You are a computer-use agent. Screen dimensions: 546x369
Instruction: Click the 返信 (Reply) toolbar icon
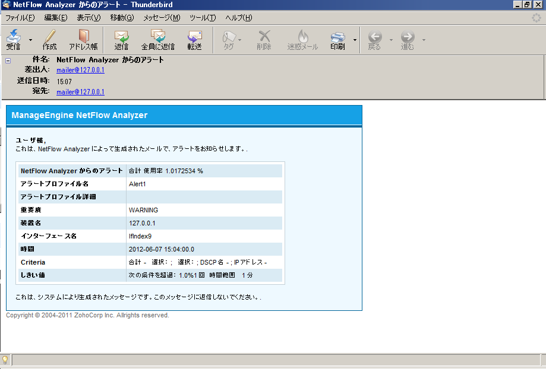121,37
